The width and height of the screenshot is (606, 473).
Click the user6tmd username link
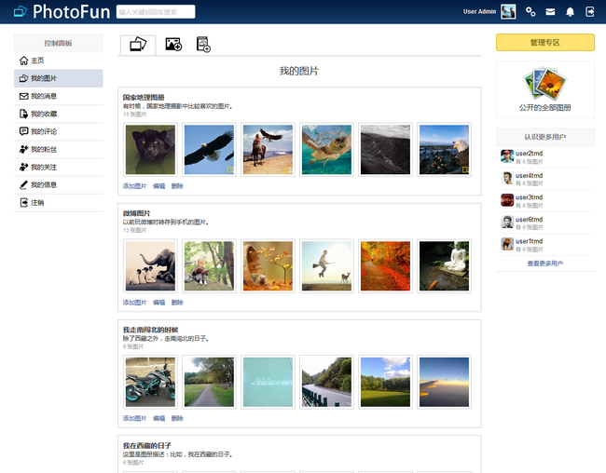pos(530,220)
